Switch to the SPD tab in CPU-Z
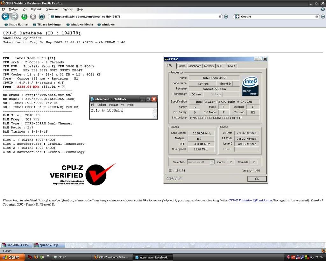 coord(220,66)
